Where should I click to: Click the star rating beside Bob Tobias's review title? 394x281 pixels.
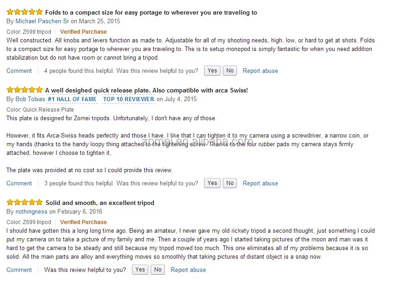(x=25, y=90)
